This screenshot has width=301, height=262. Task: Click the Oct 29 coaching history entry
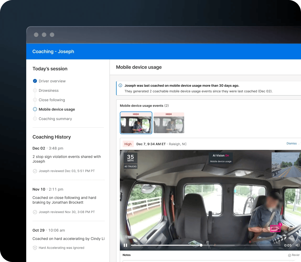[68, 239]
